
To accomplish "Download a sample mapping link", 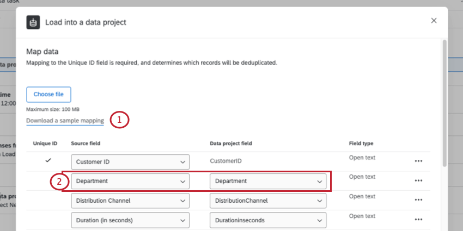I will click(65, 121).
